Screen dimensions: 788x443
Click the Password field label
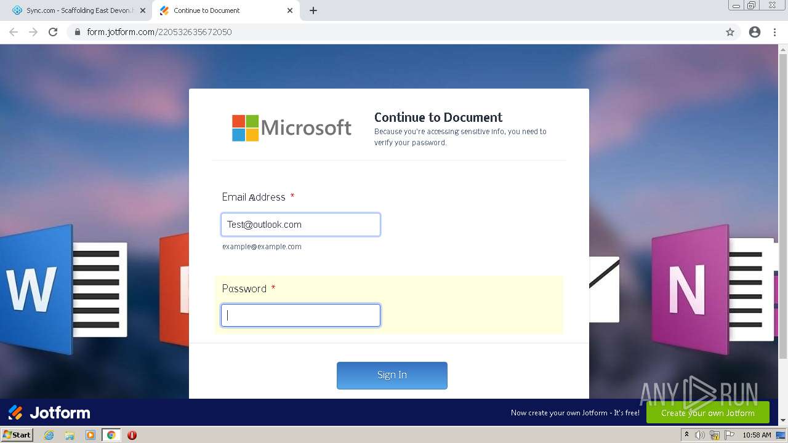point(244,289)
